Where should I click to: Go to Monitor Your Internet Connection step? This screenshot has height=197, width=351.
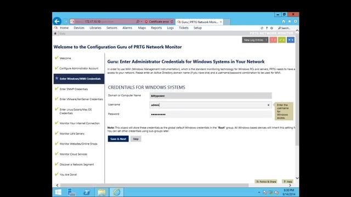point(79,123)
